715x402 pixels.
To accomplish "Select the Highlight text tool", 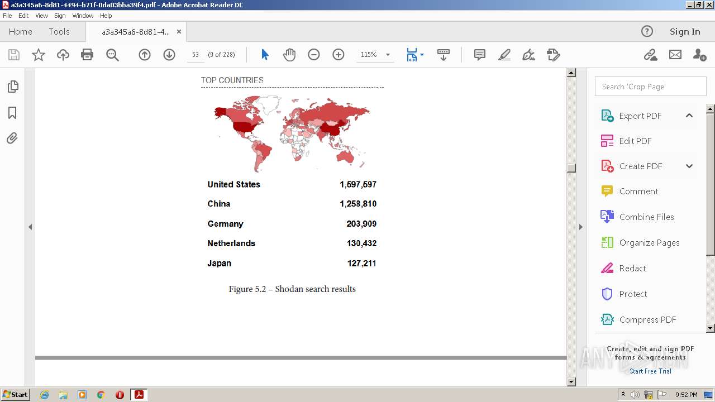I will click(504, 55).
